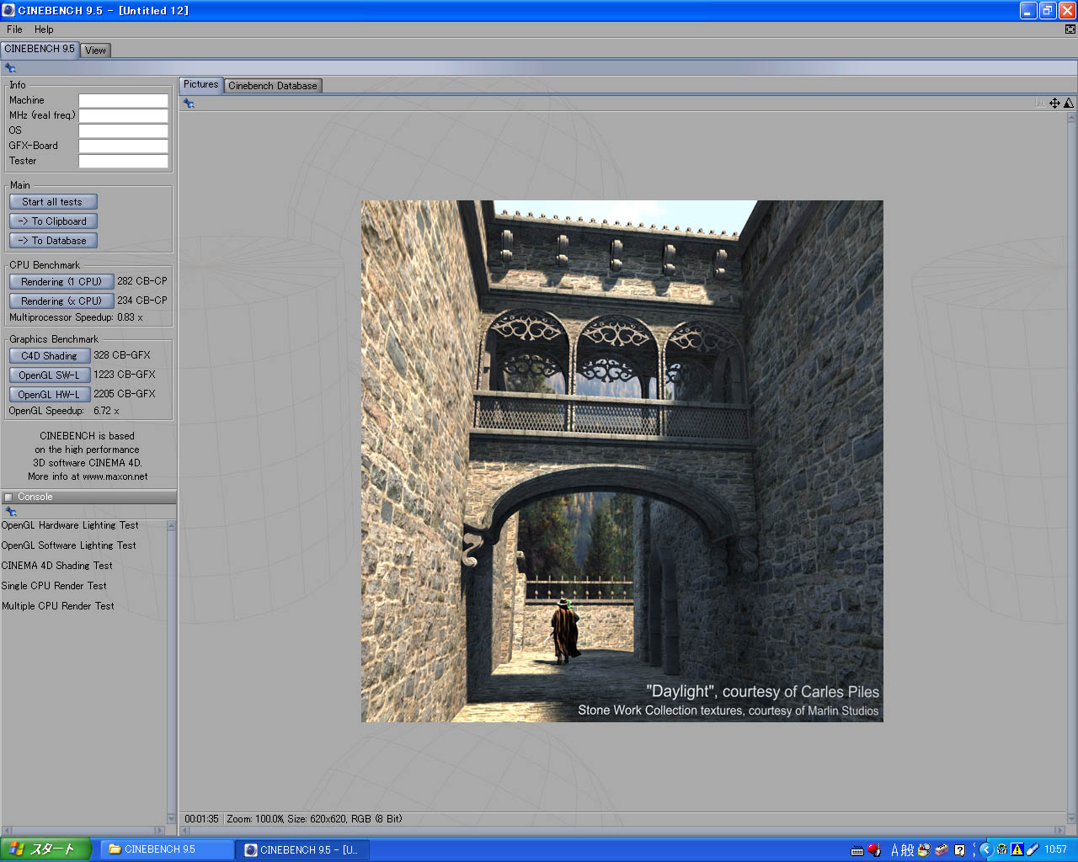Click the Machine input field
The image size is (1078, 862).
[123, 100]
